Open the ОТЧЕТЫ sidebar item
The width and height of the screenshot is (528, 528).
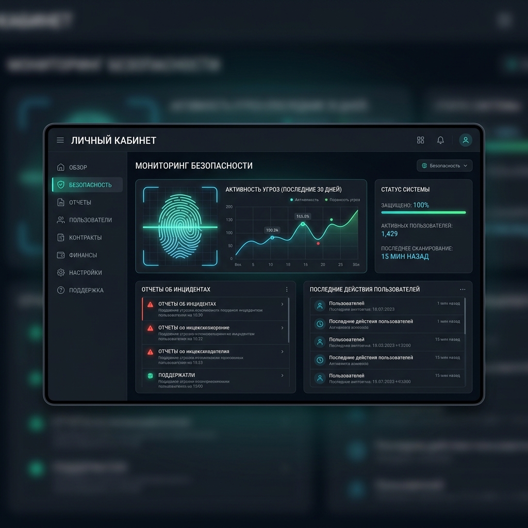[88, 202]
